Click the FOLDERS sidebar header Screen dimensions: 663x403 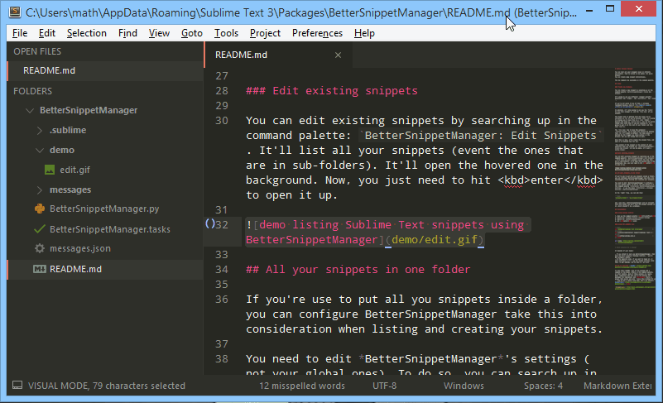pos(32,91)
